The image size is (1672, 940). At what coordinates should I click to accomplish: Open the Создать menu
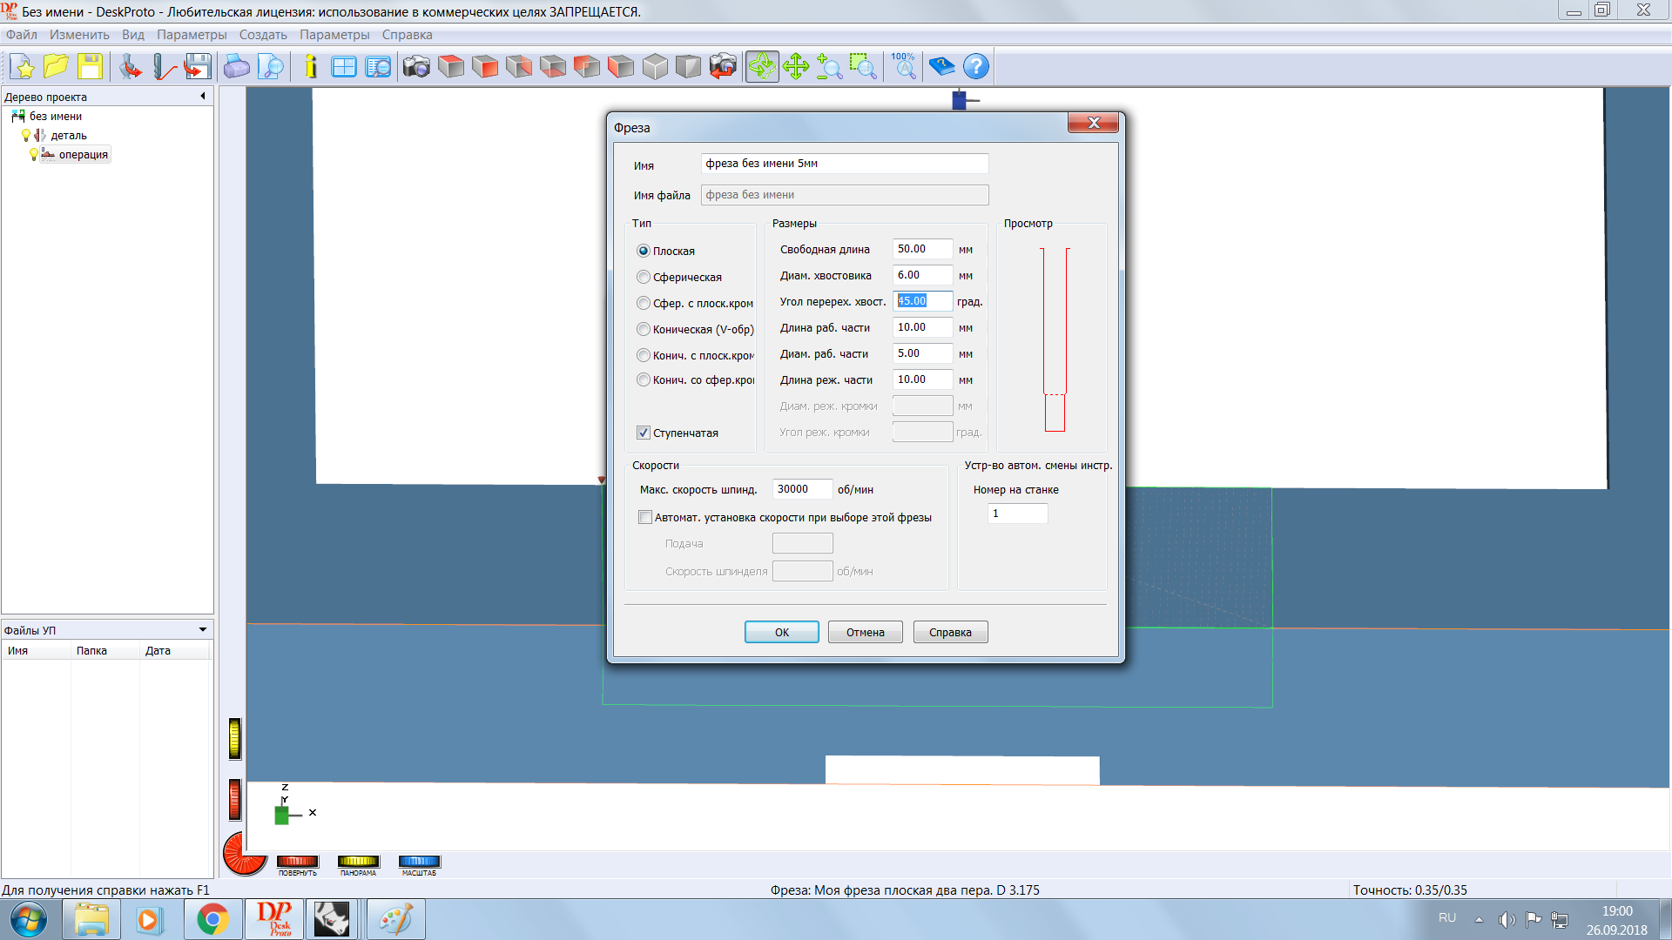pyautogui.click(x=263, y=35)
